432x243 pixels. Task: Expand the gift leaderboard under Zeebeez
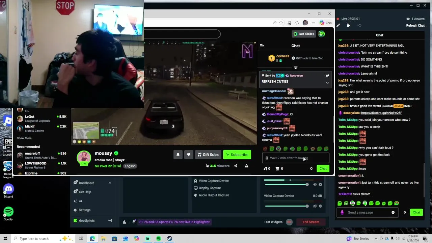point(296,67)
